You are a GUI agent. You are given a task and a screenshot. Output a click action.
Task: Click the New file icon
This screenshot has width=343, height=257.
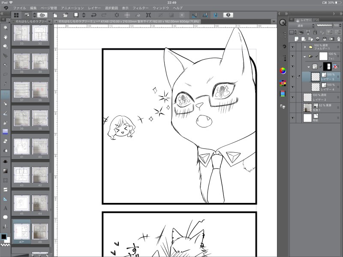point(55,15)
